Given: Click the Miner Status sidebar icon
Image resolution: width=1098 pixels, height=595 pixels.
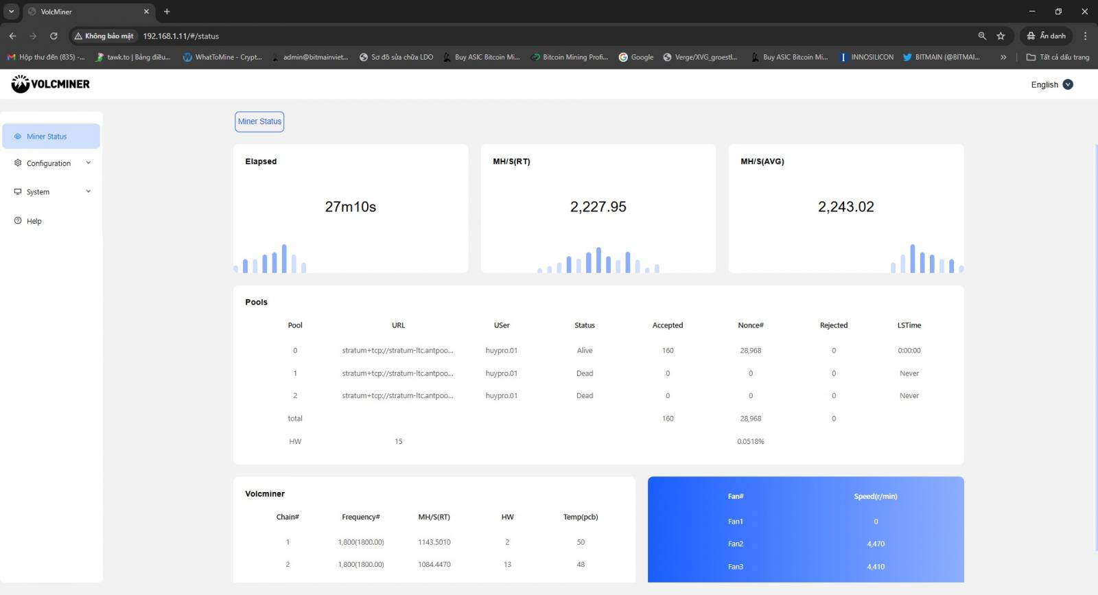Looking at the screenshot, I should 18,137.
